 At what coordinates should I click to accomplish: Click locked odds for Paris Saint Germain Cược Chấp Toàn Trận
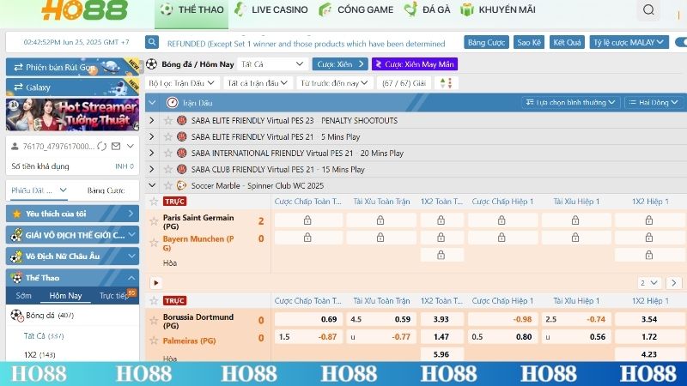307,220
